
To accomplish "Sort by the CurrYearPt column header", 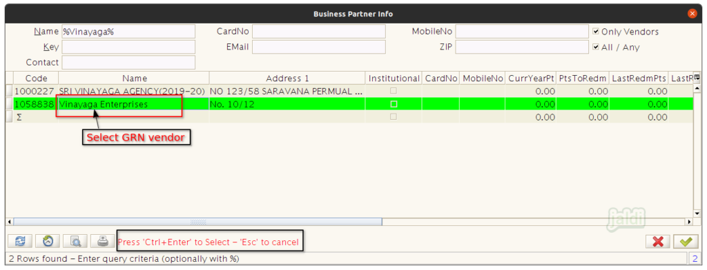I will coord(531,79).
